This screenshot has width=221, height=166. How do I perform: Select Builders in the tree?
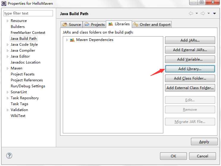tap(18, 27)
